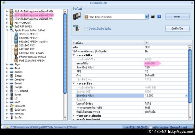Click the HTC-Dopod device icon
This screenshot has width=195, height=135.
coord(12,91)
